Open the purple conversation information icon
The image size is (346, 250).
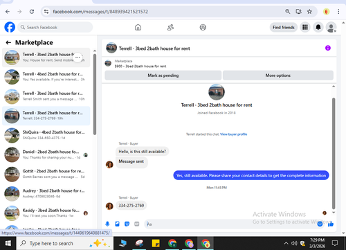coord(328,48)
